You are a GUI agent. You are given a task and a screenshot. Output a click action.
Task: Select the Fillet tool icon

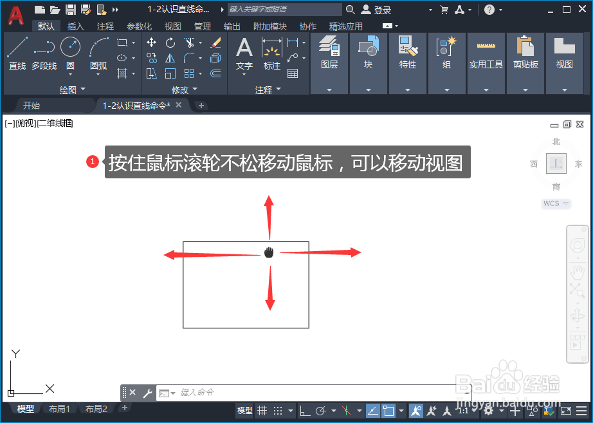189,58
